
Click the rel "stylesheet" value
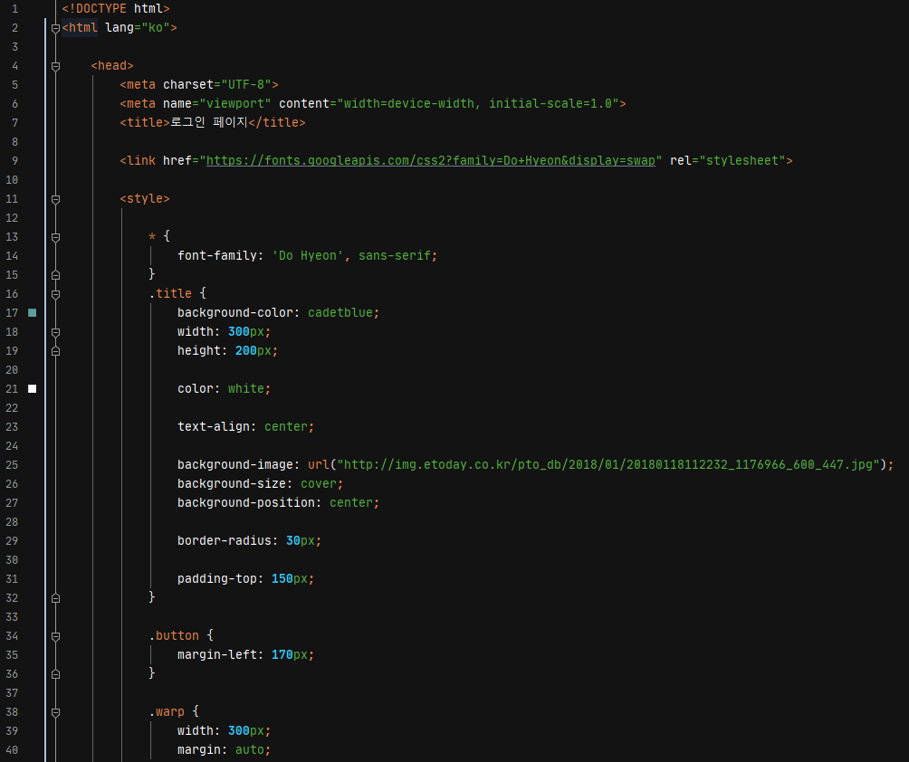(x=742, y=160)
